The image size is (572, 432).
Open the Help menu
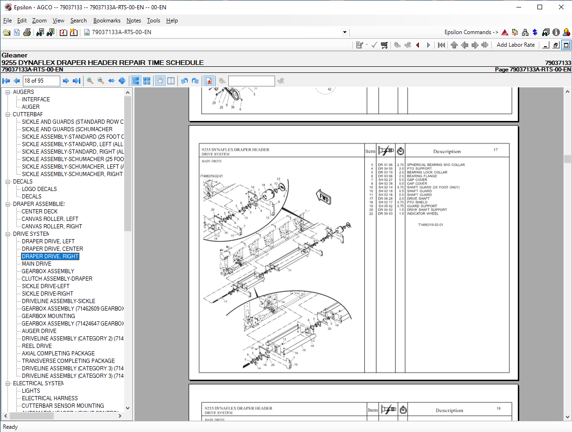172,21
